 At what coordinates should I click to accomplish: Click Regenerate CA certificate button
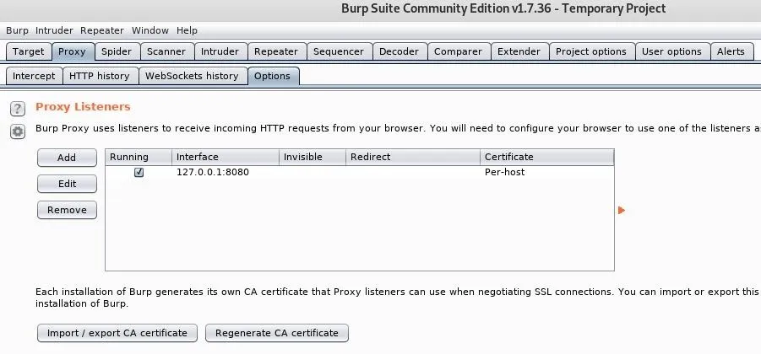[277, 333]
